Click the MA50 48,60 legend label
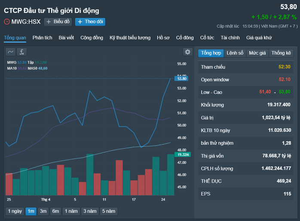Viewport: 300px width, 221px height. [37, 68]
